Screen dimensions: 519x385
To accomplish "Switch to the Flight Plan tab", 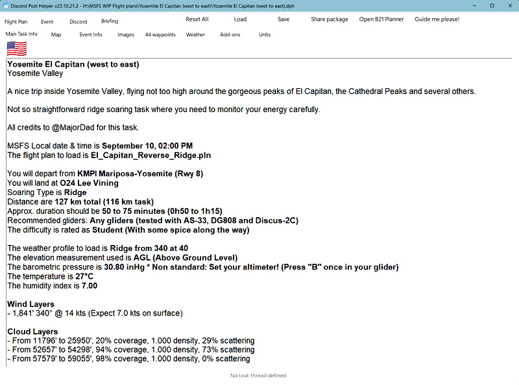I will pos(16,21).
